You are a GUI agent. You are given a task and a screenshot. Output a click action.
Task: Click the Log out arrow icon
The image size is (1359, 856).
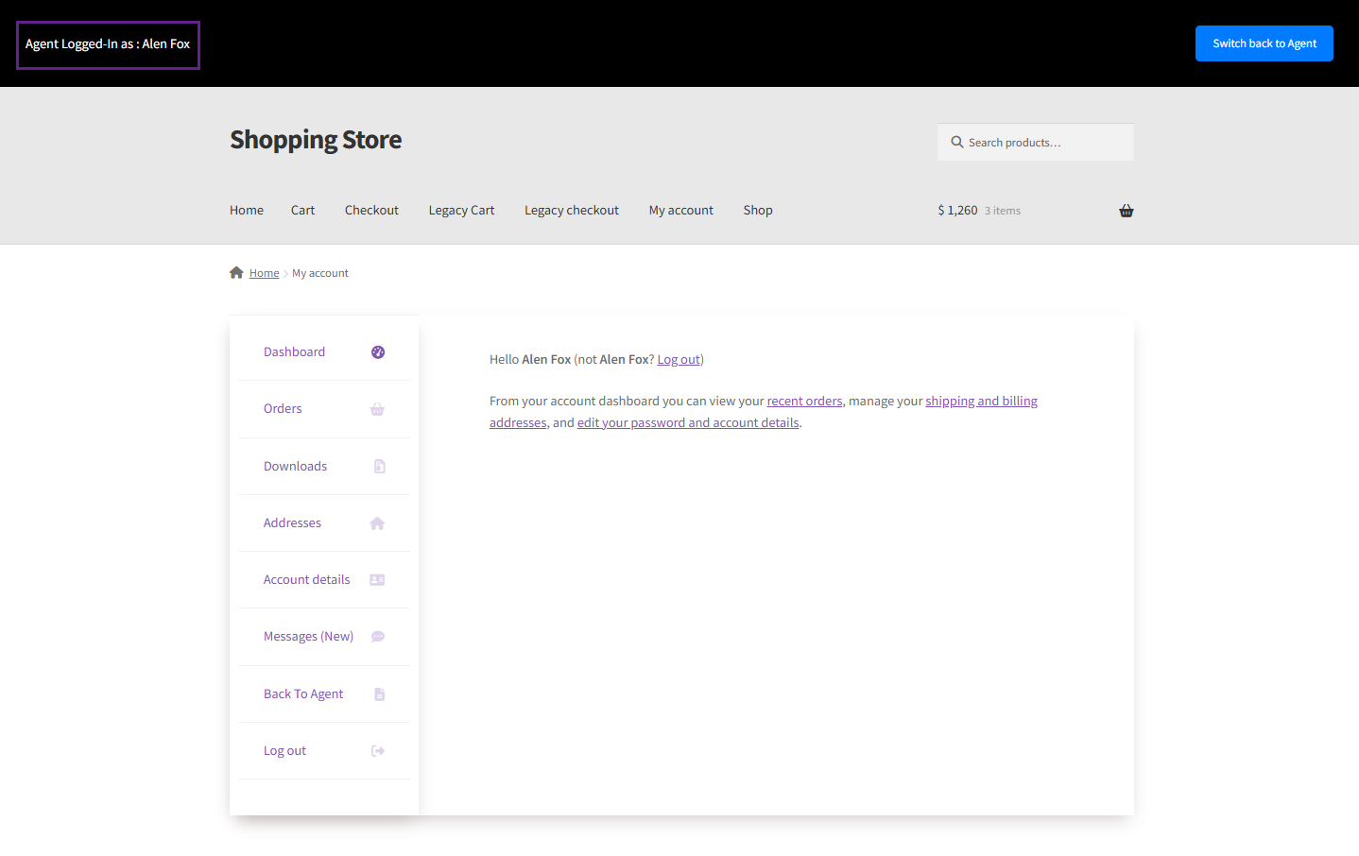point(378,751)
